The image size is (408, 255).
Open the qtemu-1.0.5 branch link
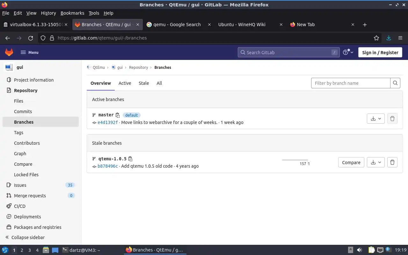click(113, 159)
